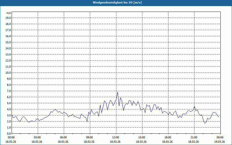Image resolution: width=232 pixels, height=145 pixels.
Task: Select the 21:00 time label
Action: 194,137
